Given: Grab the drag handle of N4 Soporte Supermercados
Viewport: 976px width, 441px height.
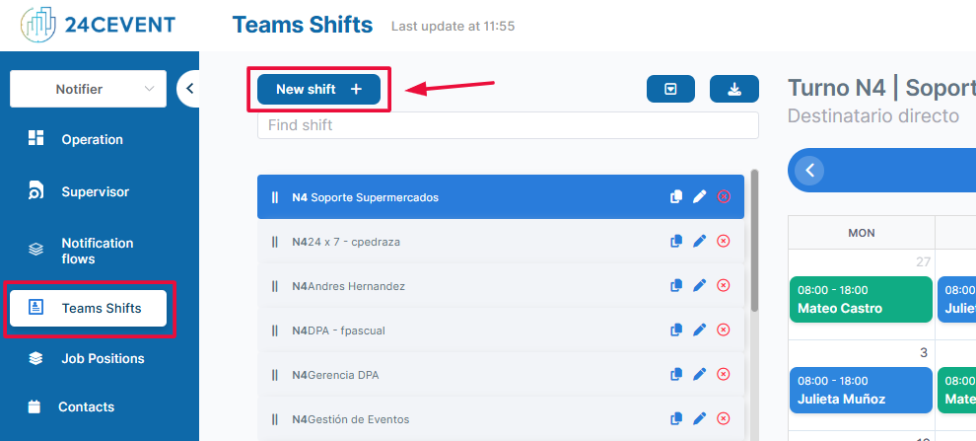Looking at the screenshot, I should (275, 197).
